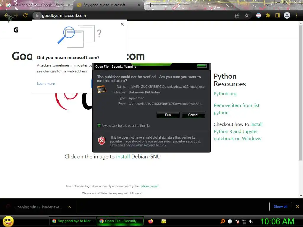Open the file explorer folder taskbar icon
This screenshot has height=227, width=303.
tap(163, 221)
